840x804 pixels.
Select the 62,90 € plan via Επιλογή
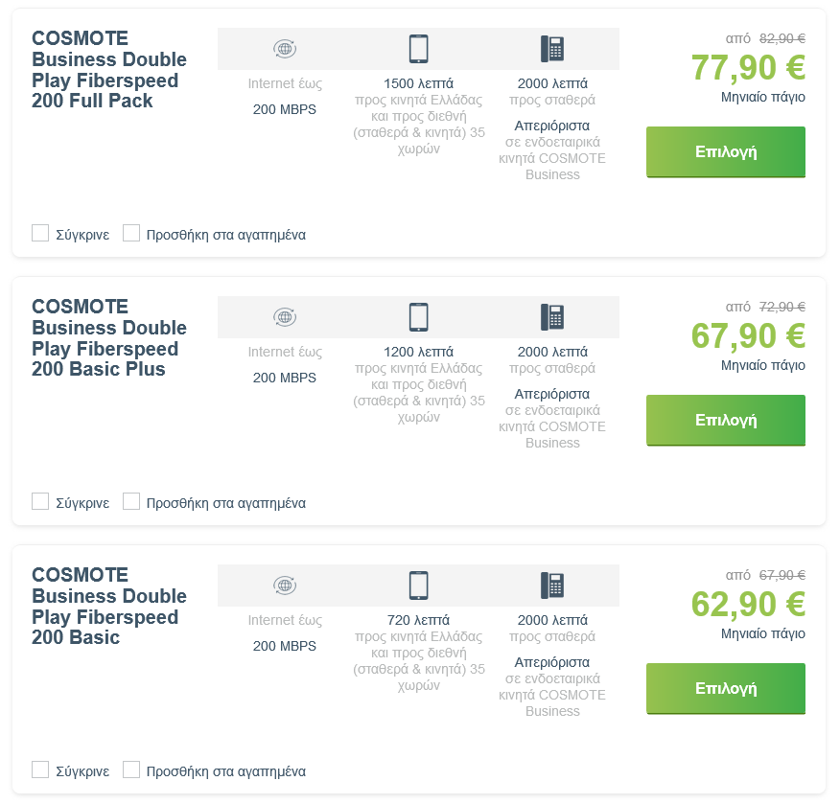pyautogui.click(x=726, y=688)
